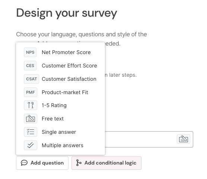
Task: Select Multiple answers question type
Action: point(60,145)
